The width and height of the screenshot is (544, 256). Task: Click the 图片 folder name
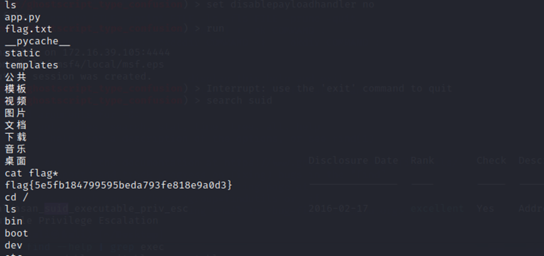tap(16, 113)
